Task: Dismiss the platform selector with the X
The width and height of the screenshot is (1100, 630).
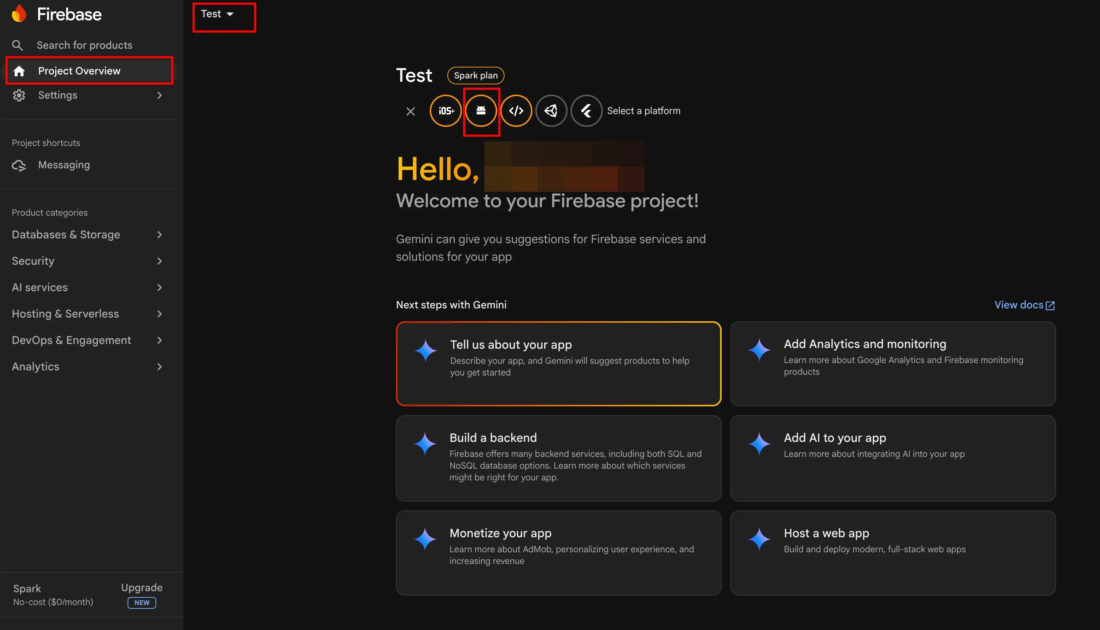Action: 411,111
